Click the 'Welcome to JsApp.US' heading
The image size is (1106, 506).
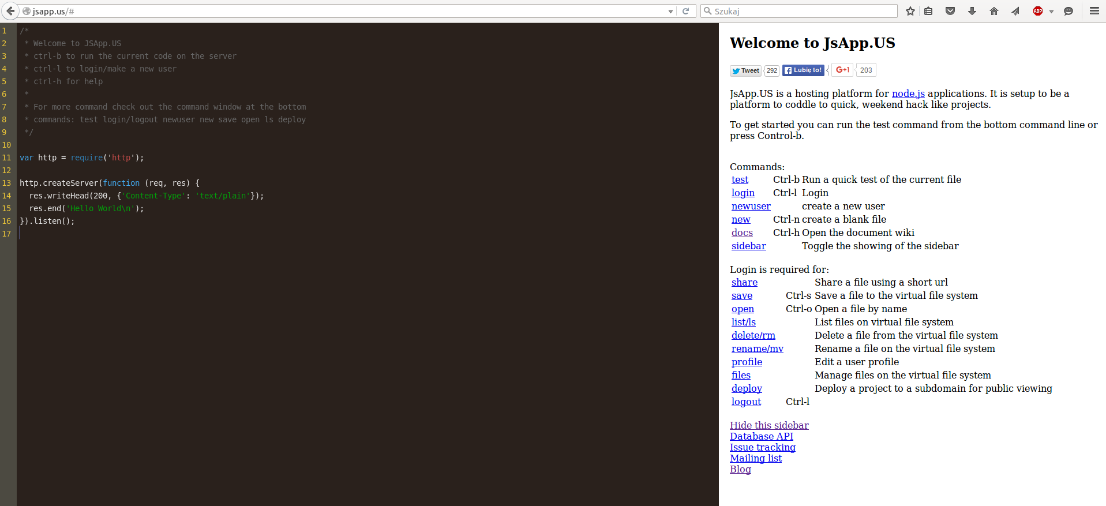pyautogui.click(x=812, y=43)
